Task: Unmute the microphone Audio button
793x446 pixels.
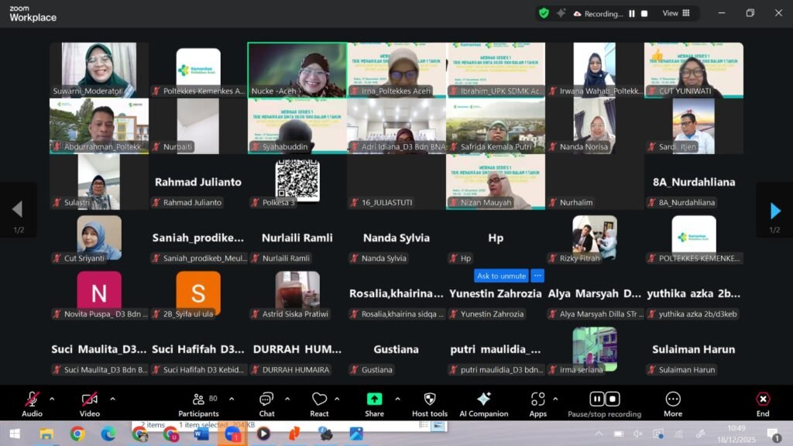Action: point(32,400)
